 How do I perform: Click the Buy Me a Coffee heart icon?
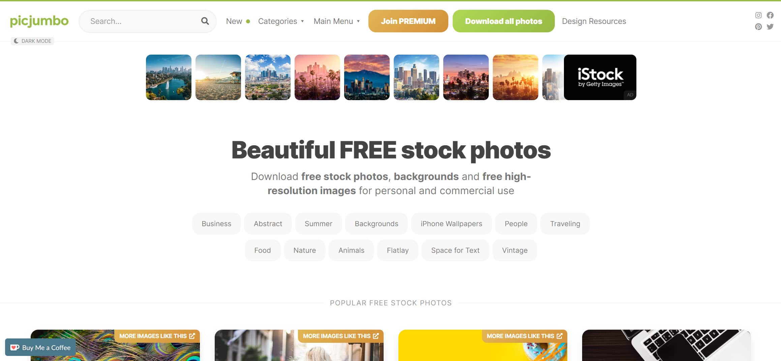[x=14, y=348]
